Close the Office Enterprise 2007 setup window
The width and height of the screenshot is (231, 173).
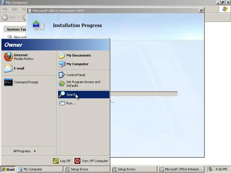pyautogui.click(x=201, y=11)
